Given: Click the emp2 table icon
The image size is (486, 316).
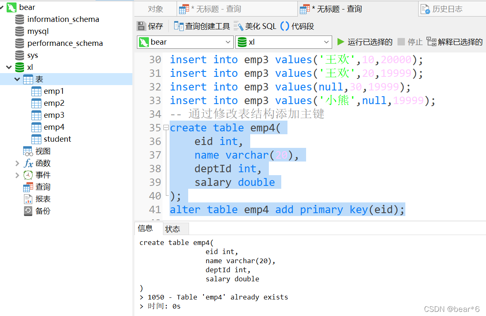Looking at the screenshot, I should [x=36, y=103].
